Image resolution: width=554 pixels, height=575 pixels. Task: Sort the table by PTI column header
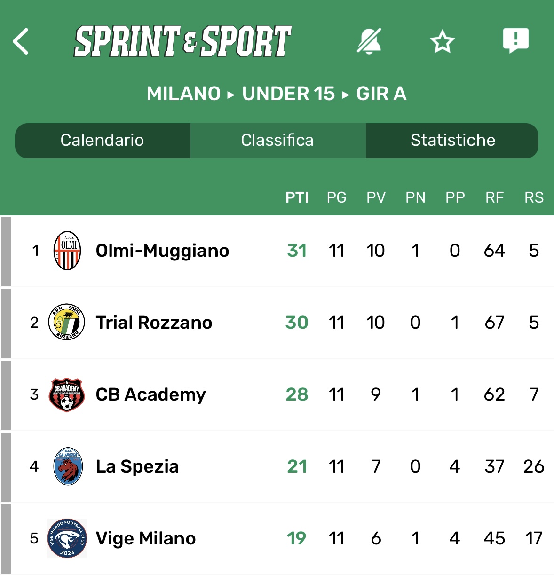(297, 197)
